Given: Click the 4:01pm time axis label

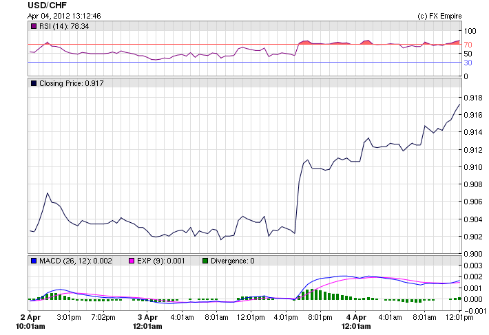Looking at the screenshot, I should tap(286, 318).
